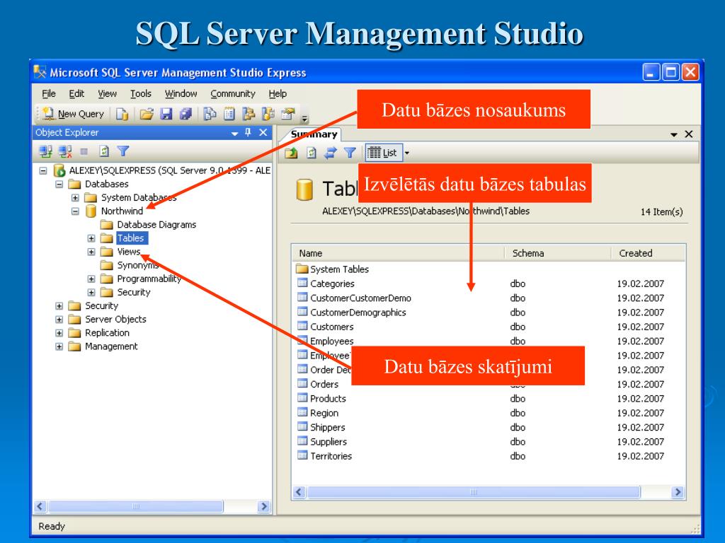
Task: Expand the Tables node under Northwind
Action: [91, 238]
